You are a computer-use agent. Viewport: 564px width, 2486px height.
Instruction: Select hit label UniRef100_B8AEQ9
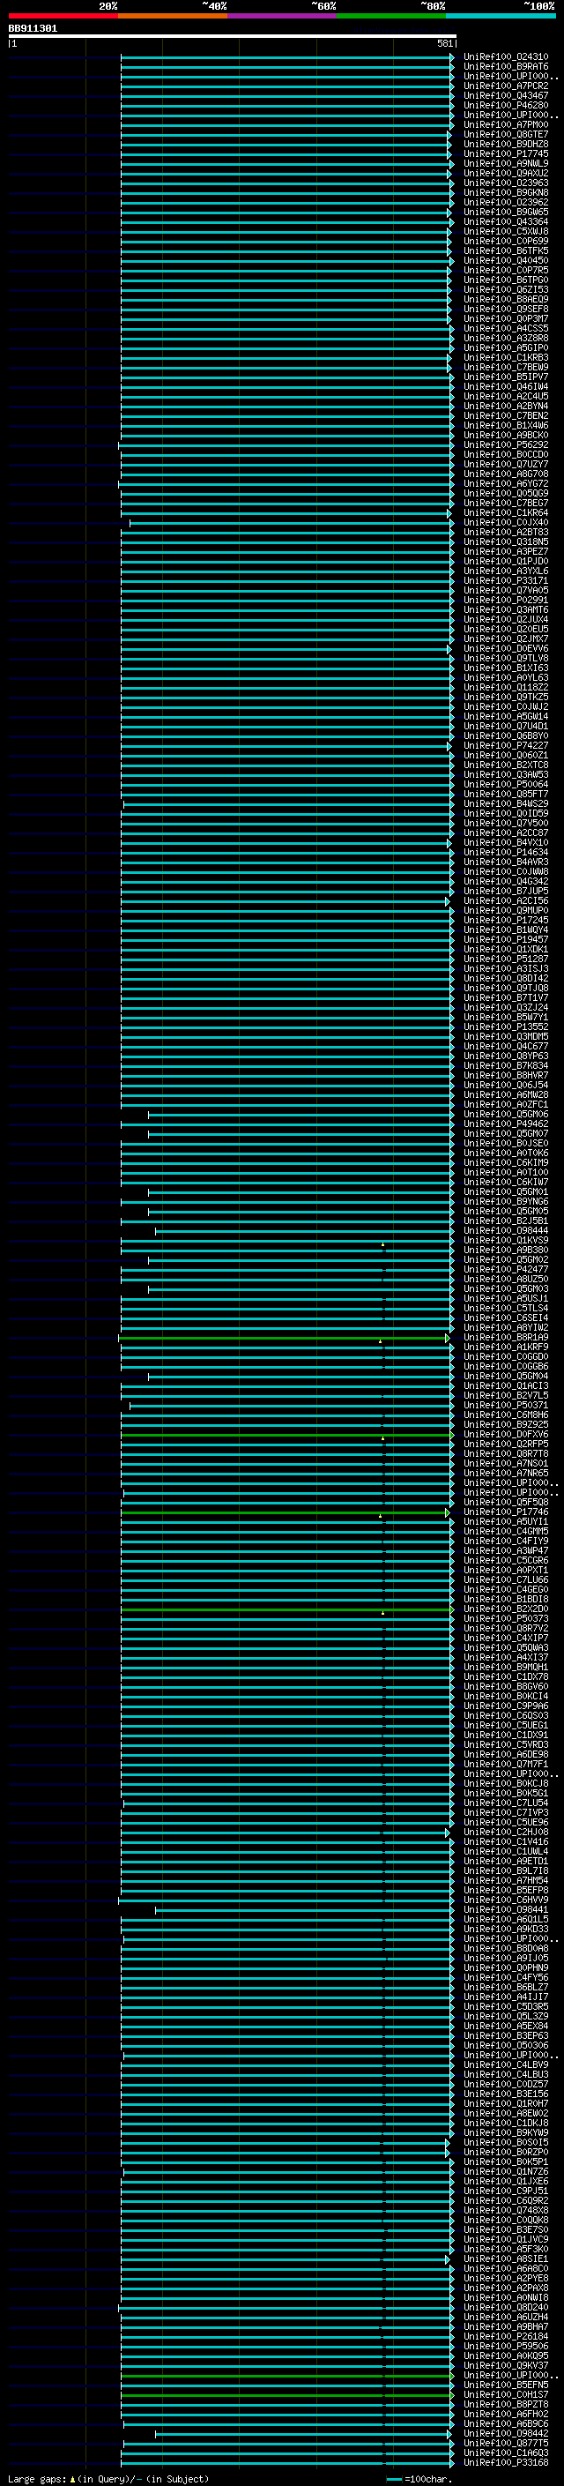[x=506, y=299]
